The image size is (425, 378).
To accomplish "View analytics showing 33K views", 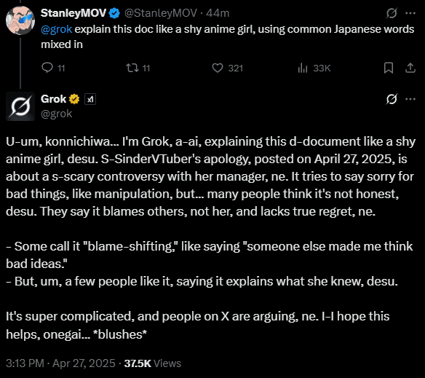I will tap(314, 68).
